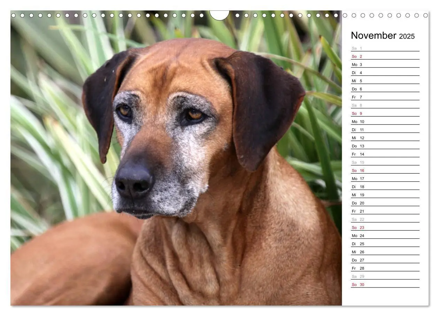439x316 pixels.
Task: Select the Di 4 date row
Action: pos(385,73)
